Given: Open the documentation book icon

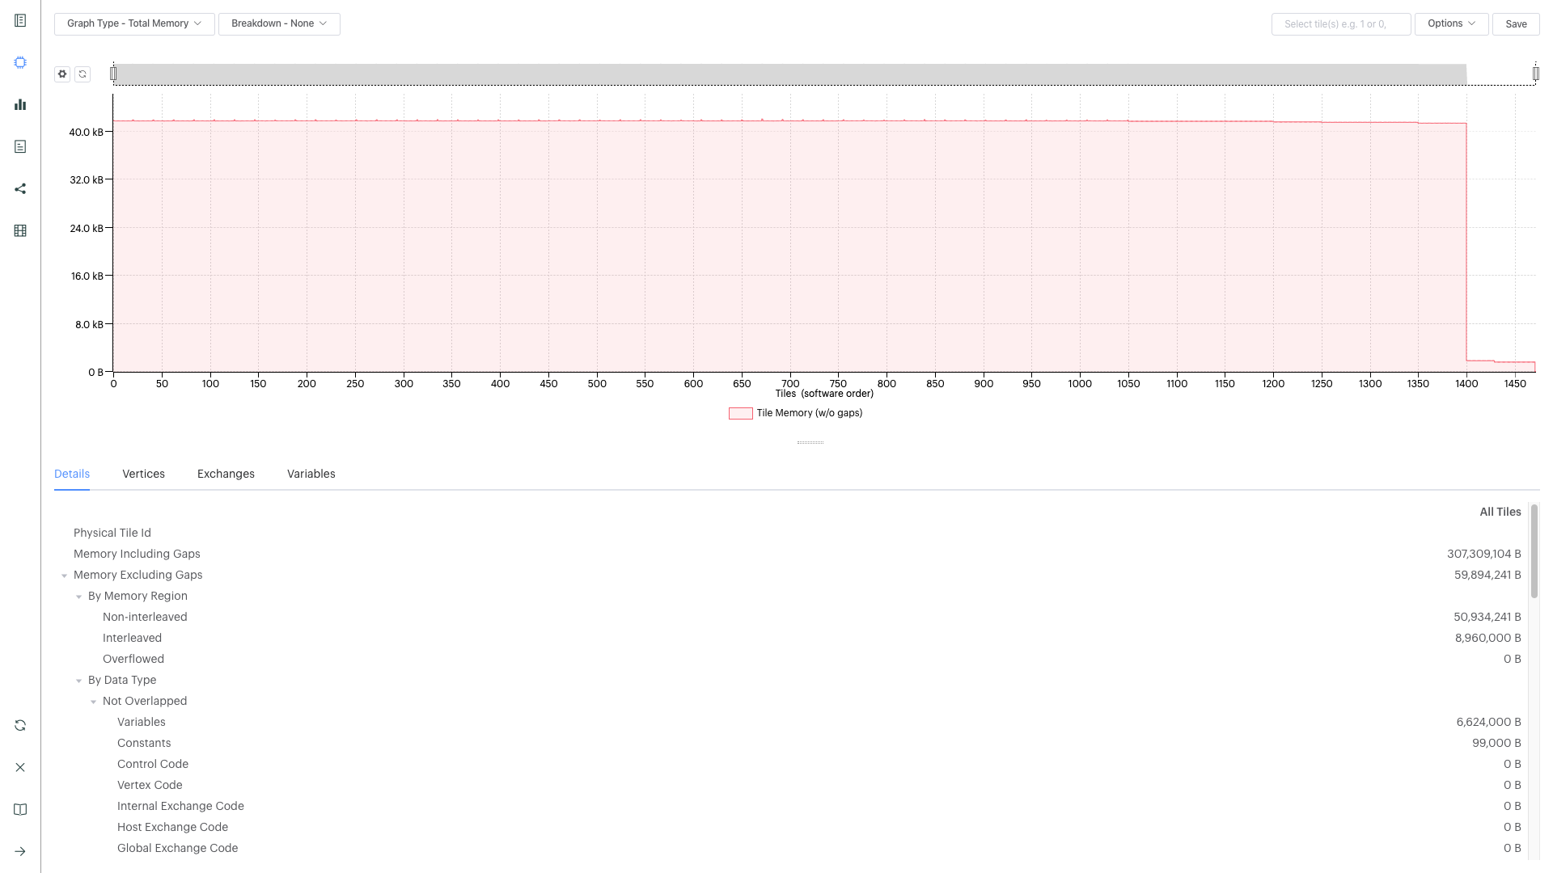Looking at the screenshot, I should pyautogui.click(x=20, y=810).
